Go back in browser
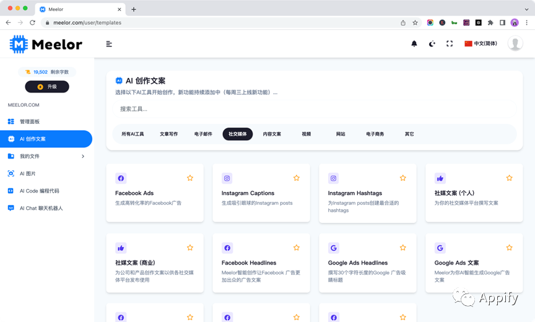535x322 pixels. point(9,22)
